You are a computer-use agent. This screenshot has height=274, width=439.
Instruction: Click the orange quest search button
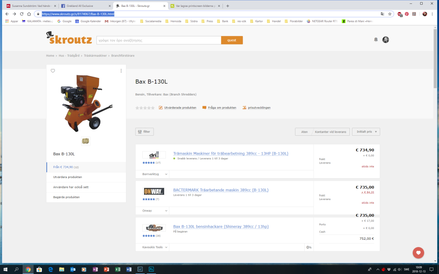pos(232,40)
